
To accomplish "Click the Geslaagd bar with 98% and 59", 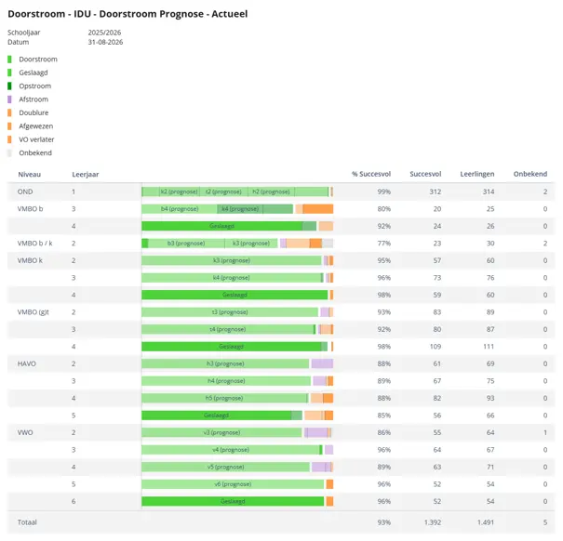I will pyautogui.click(x=235, y=295).
